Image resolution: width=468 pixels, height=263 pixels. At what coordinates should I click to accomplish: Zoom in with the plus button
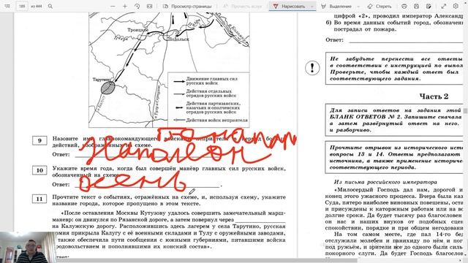[x=125, y=6]
